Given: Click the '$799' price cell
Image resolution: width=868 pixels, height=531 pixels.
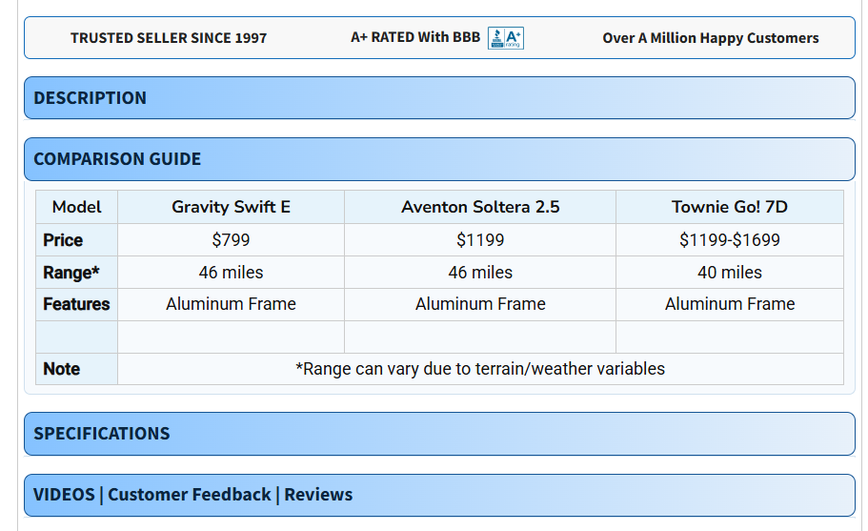Looking at the screenshot, I should click(231, 239).
